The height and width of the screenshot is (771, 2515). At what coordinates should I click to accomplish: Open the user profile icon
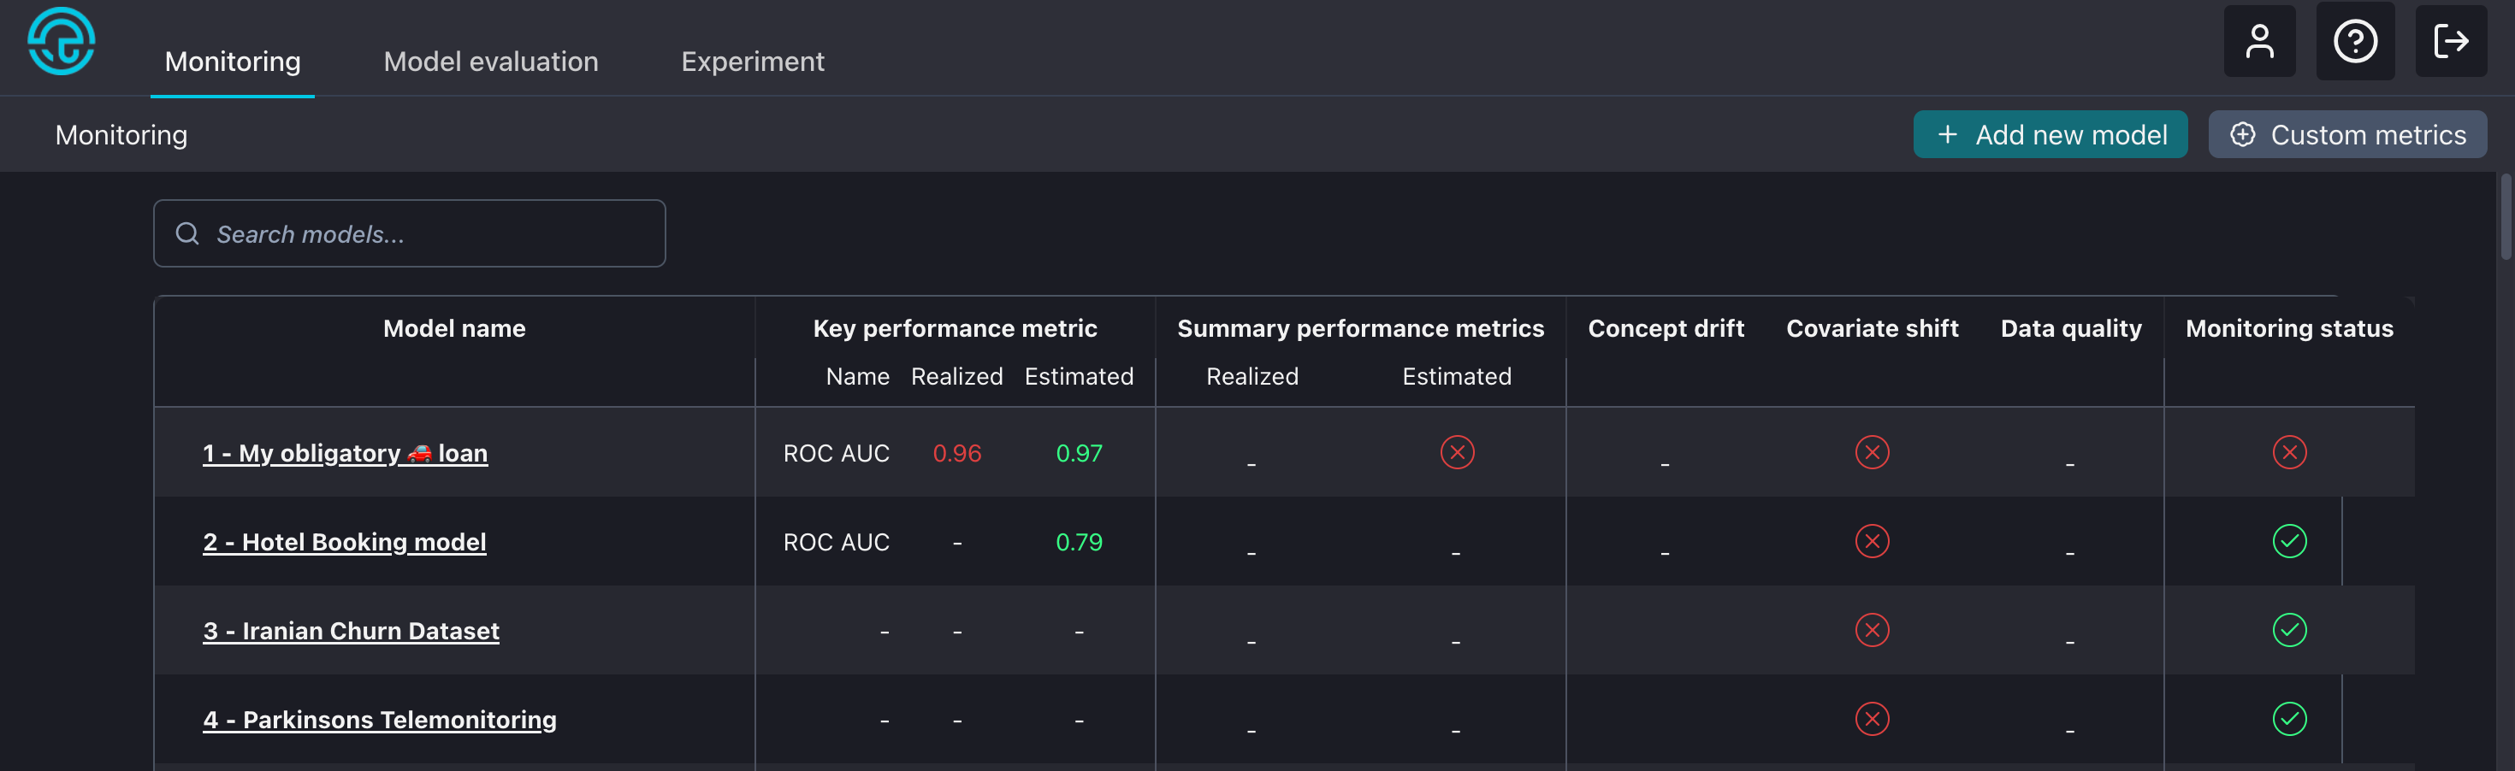pos(2260,41)
